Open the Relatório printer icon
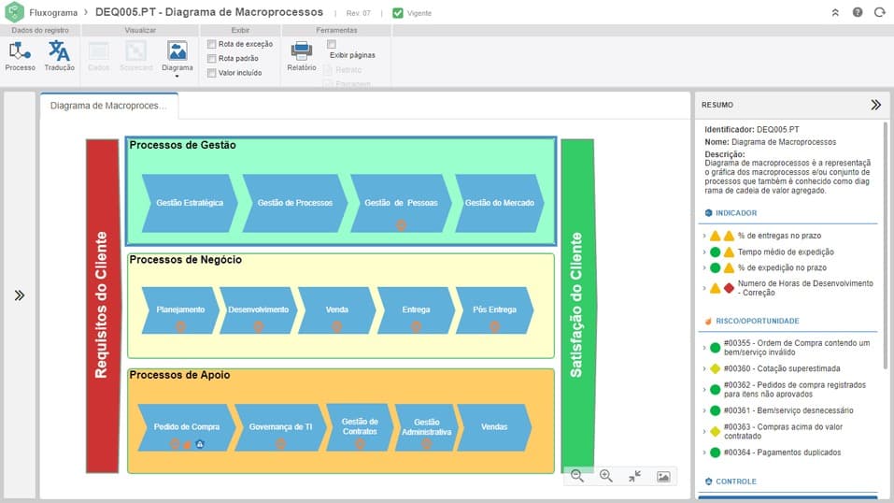The image size is (894, 503). [x=301, y=56]
